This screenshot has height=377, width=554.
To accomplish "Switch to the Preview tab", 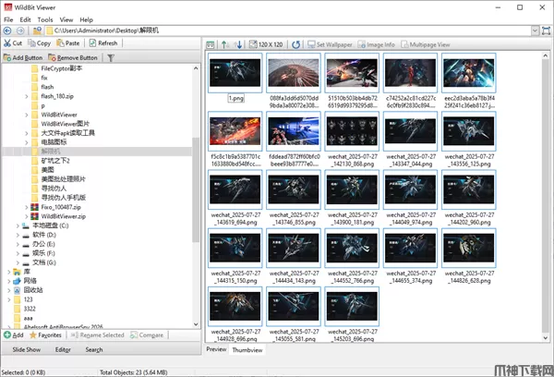I will pos(215,350).
